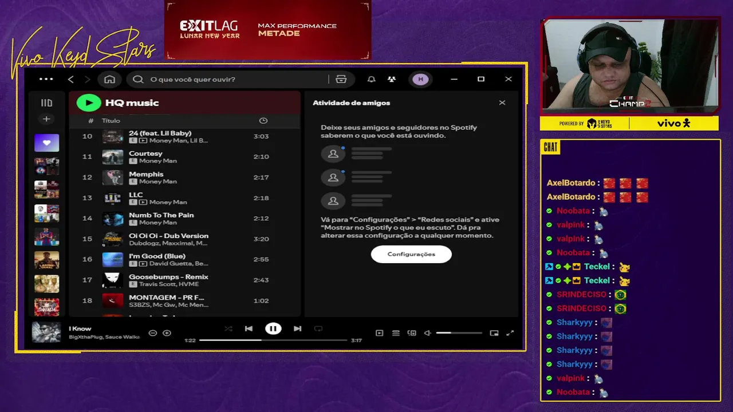This screenshot has width=733, height=412.
Task: Click the Configurações button
Action: coord(411,254)
